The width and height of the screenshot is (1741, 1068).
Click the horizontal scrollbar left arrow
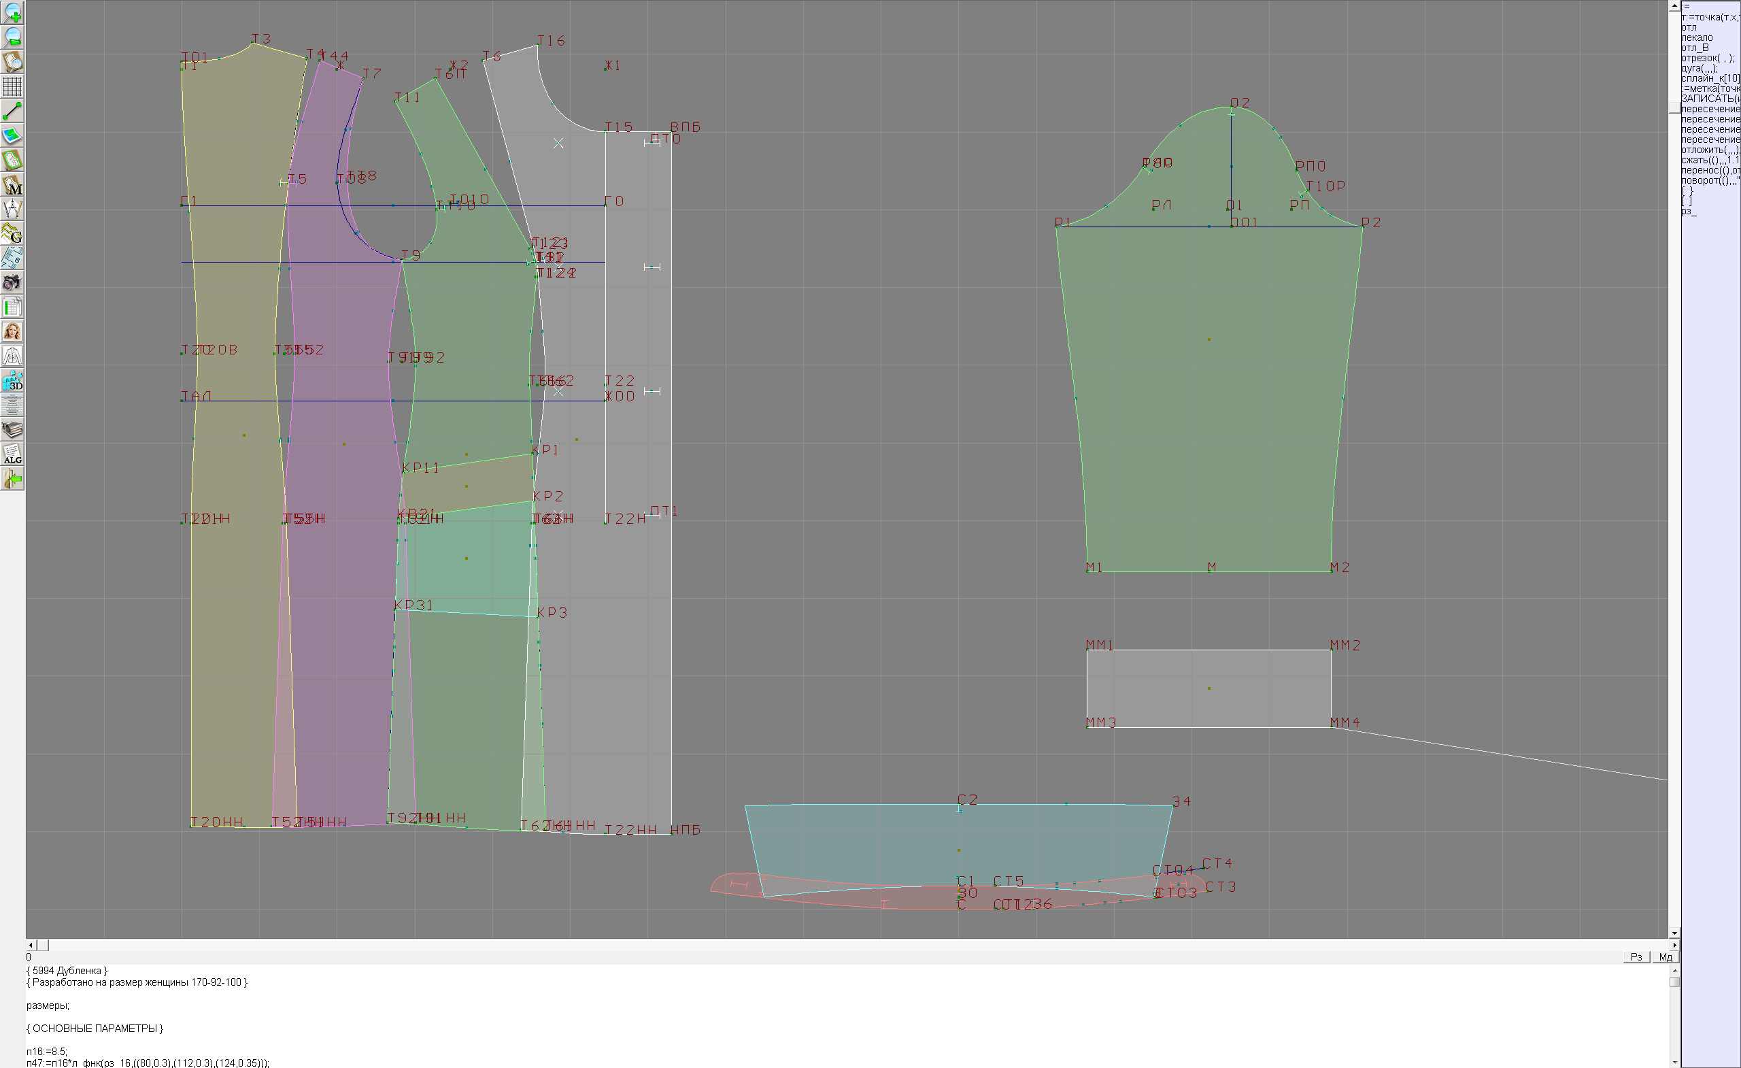[x=31, y=945]
